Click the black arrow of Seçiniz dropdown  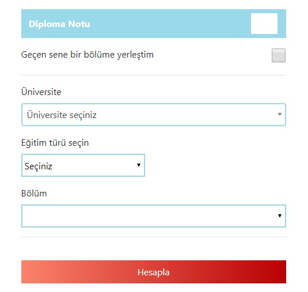[x=139, y=165]
